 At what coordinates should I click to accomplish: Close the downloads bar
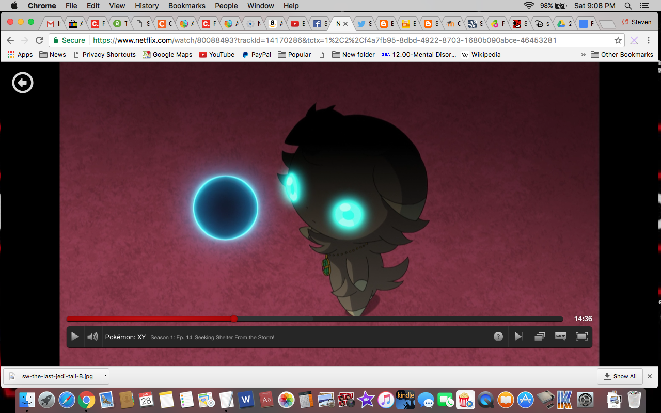click(650, 376)
